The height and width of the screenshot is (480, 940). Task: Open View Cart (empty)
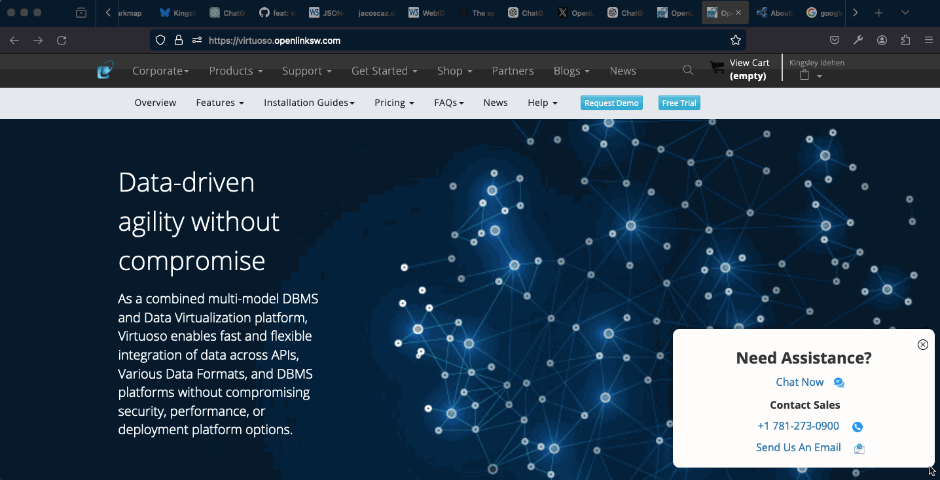pyautogui.click(x=749, y=69)
